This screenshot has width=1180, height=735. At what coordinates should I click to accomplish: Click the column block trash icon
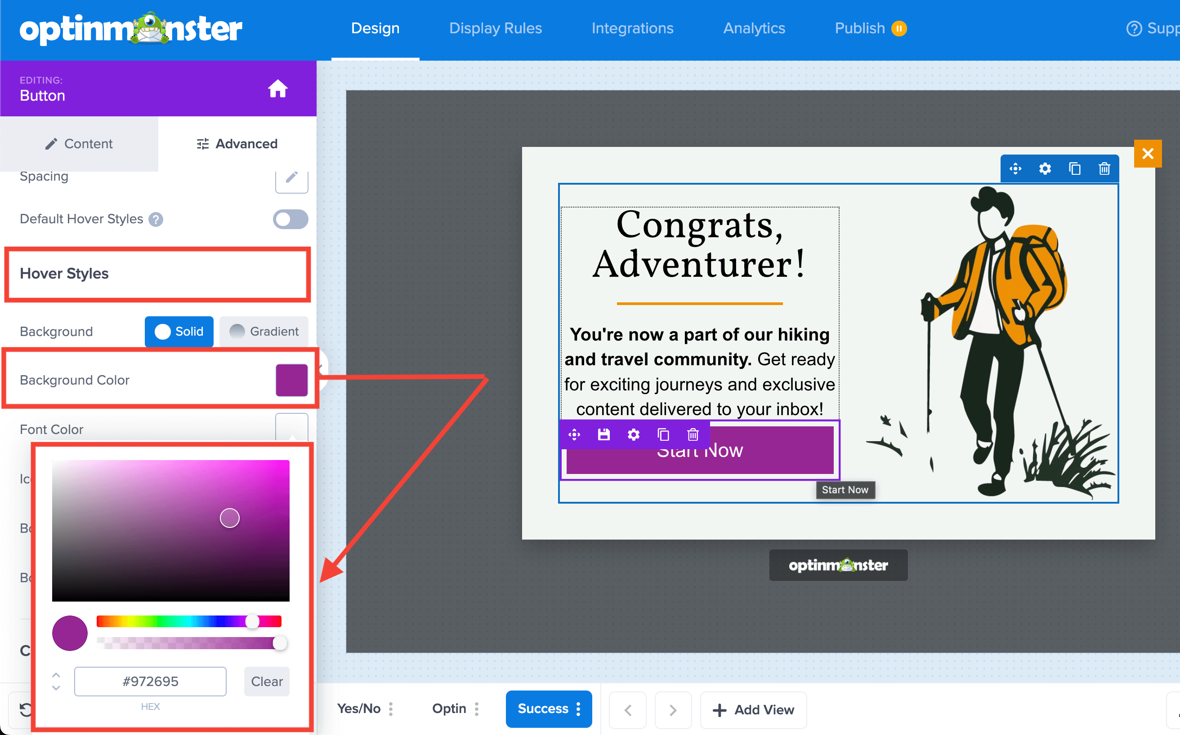1104,168
